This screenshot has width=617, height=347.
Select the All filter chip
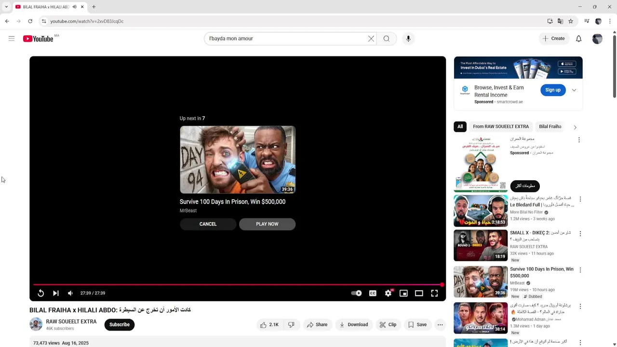click(460, 127)
